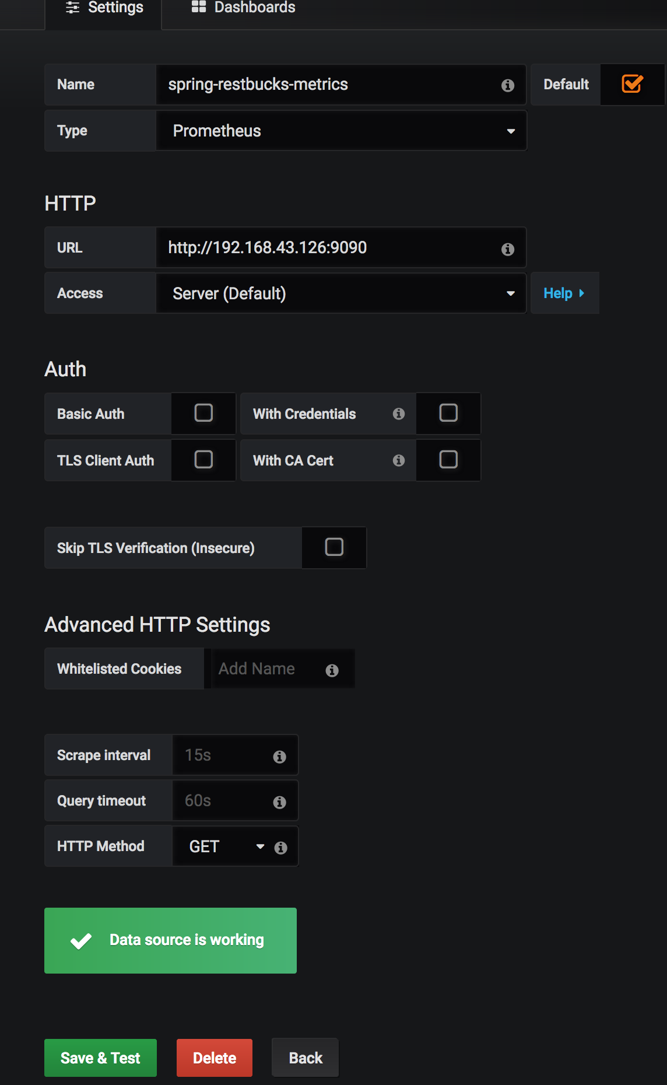The width and height of the screenshot is (667, 1085).
Task: Click the Settings tab sliders icon
Action: click(73, 7)
